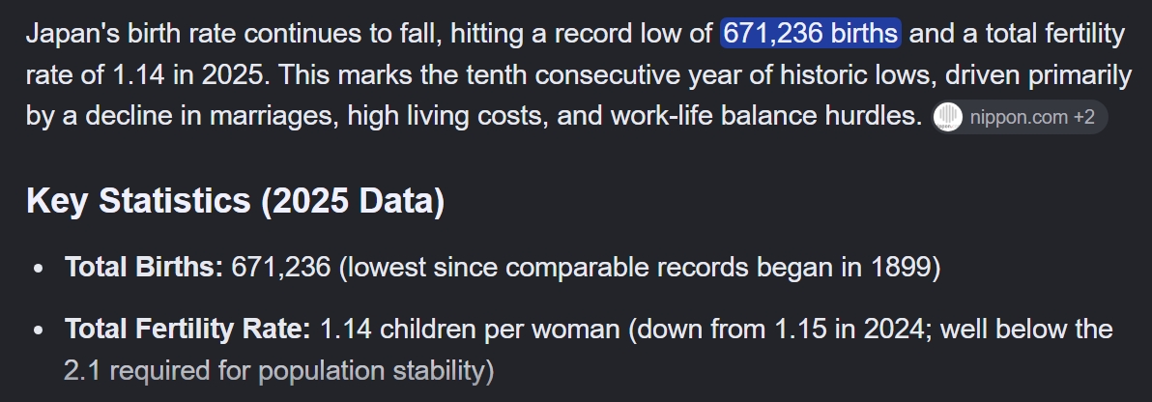The image size is (1152, 402).
Task: Click the 2.1 required for population stability text
Action: click(278, 370)
